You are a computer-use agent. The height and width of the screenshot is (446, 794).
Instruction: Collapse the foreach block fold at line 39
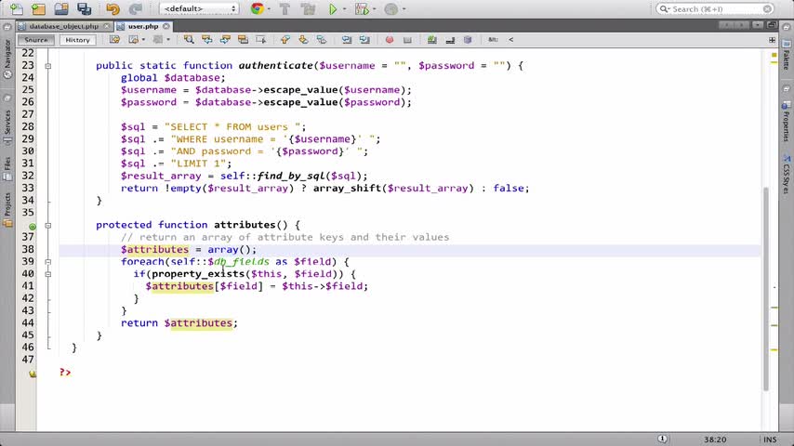pyautogui.click(x=48, y=262)
